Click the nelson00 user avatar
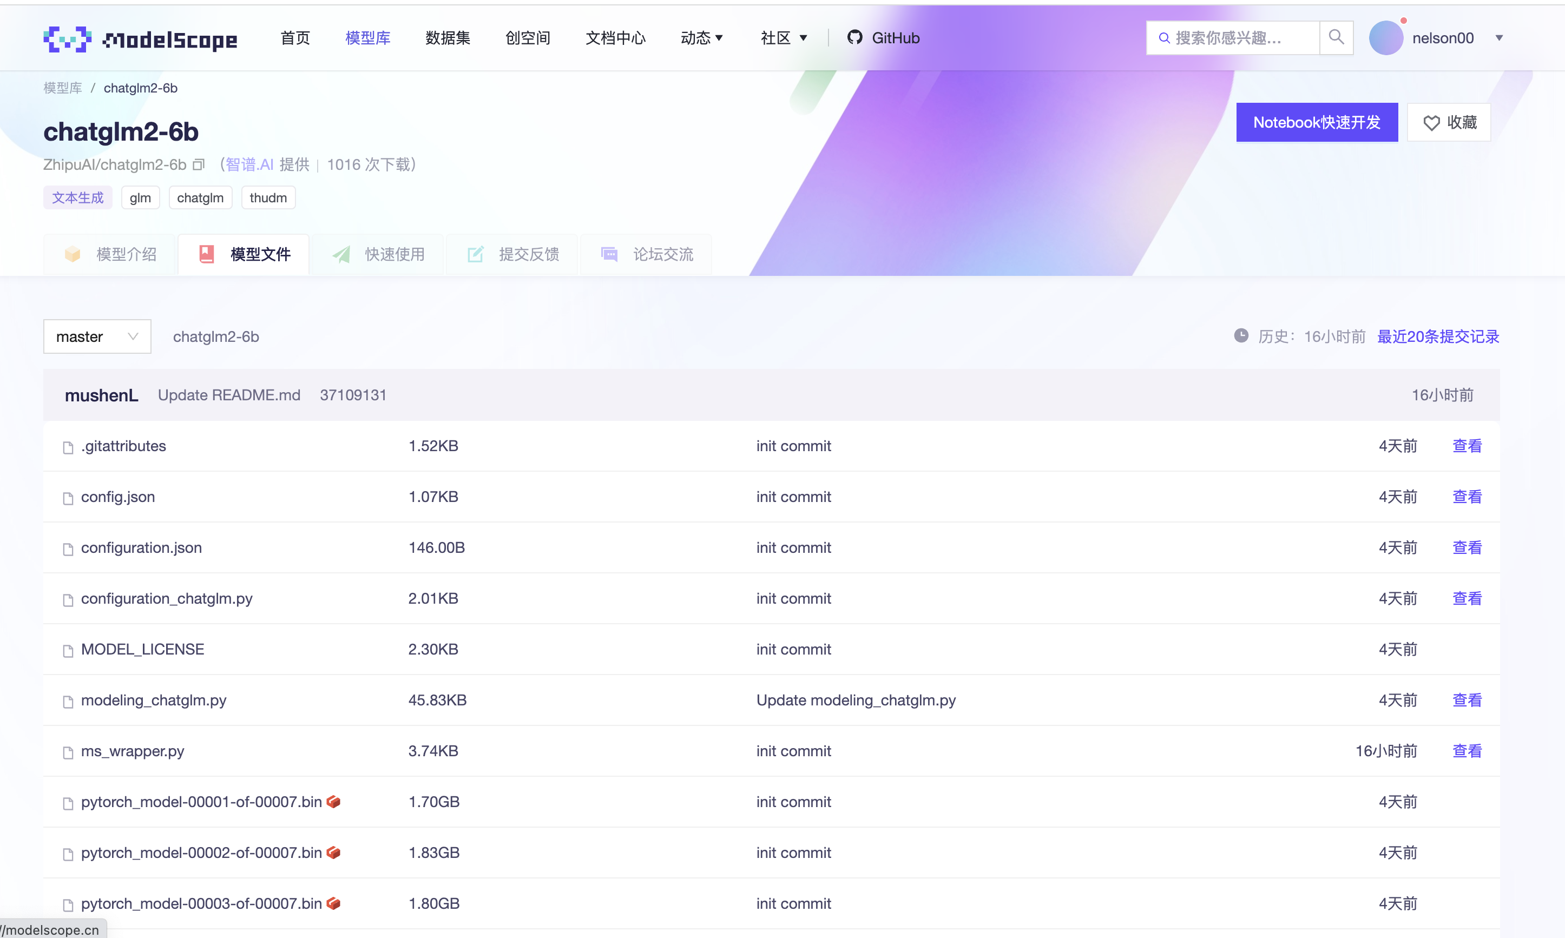The image size is (1565, 938). [1385, 38]
